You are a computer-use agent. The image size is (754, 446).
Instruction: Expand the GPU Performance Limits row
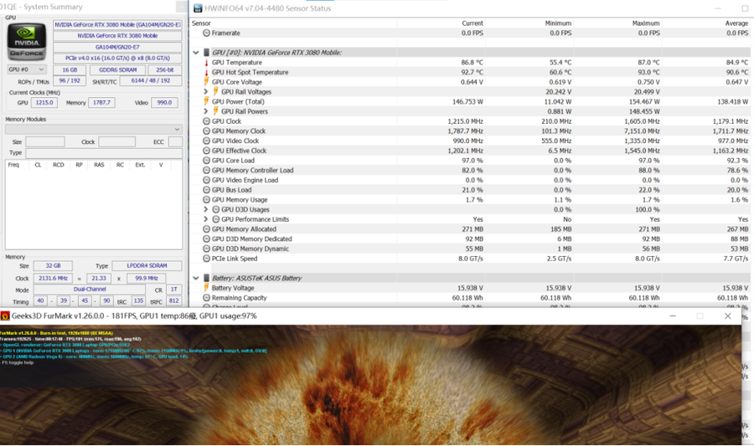point(206,219)
